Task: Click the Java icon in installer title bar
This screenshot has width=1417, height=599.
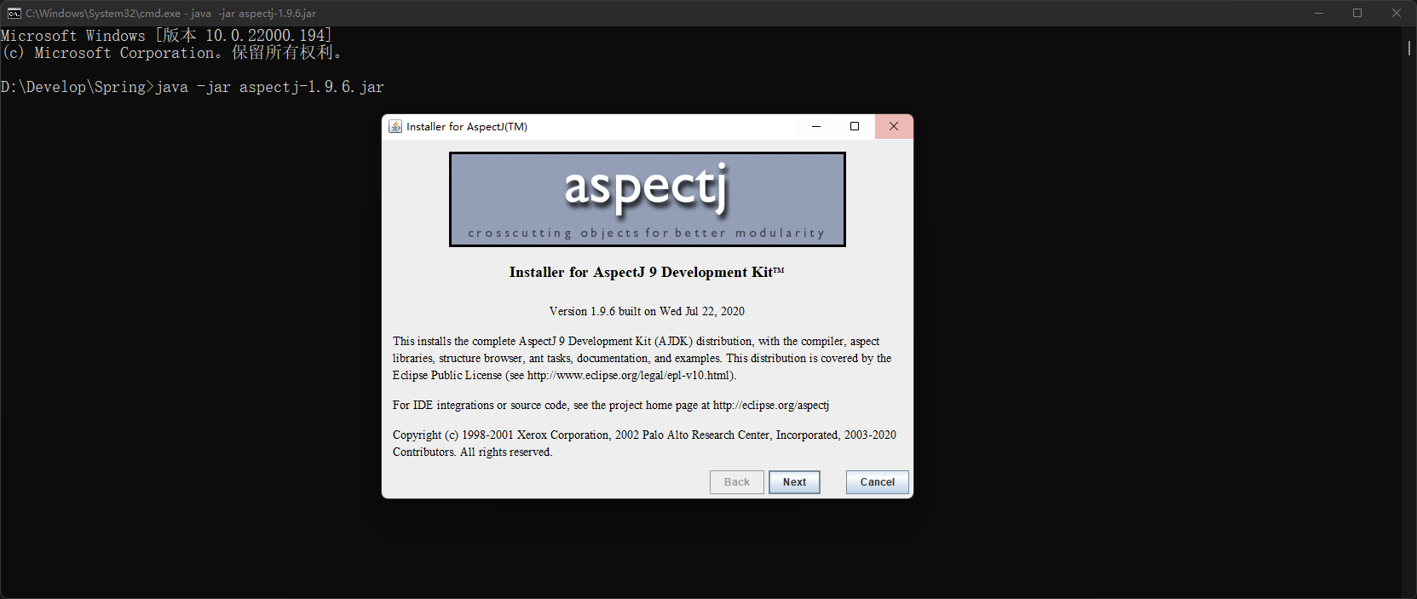Action: coord(395,126)
